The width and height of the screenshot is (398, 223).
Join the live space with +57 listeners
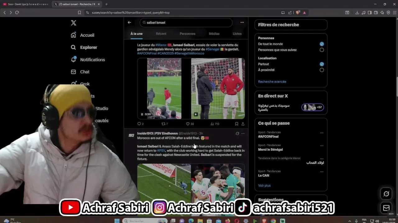pyautogui.click(x=312, y=107)
